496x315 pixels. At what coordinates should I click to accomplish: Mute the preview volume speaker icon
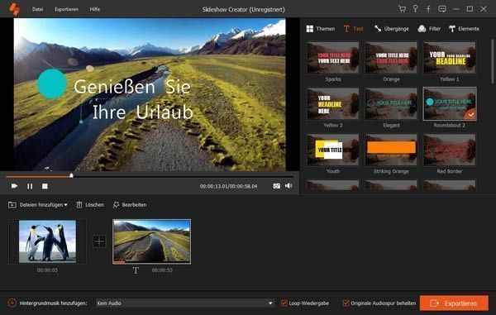point(289,186)
